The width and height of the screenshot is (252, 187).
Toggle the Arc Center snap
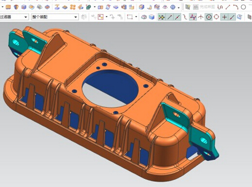click(x=209, y=17)
